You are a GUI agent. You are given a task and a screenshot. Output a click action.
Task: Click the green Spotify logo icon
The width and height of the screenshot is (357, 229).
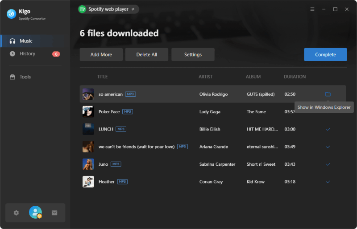(82, 9)
